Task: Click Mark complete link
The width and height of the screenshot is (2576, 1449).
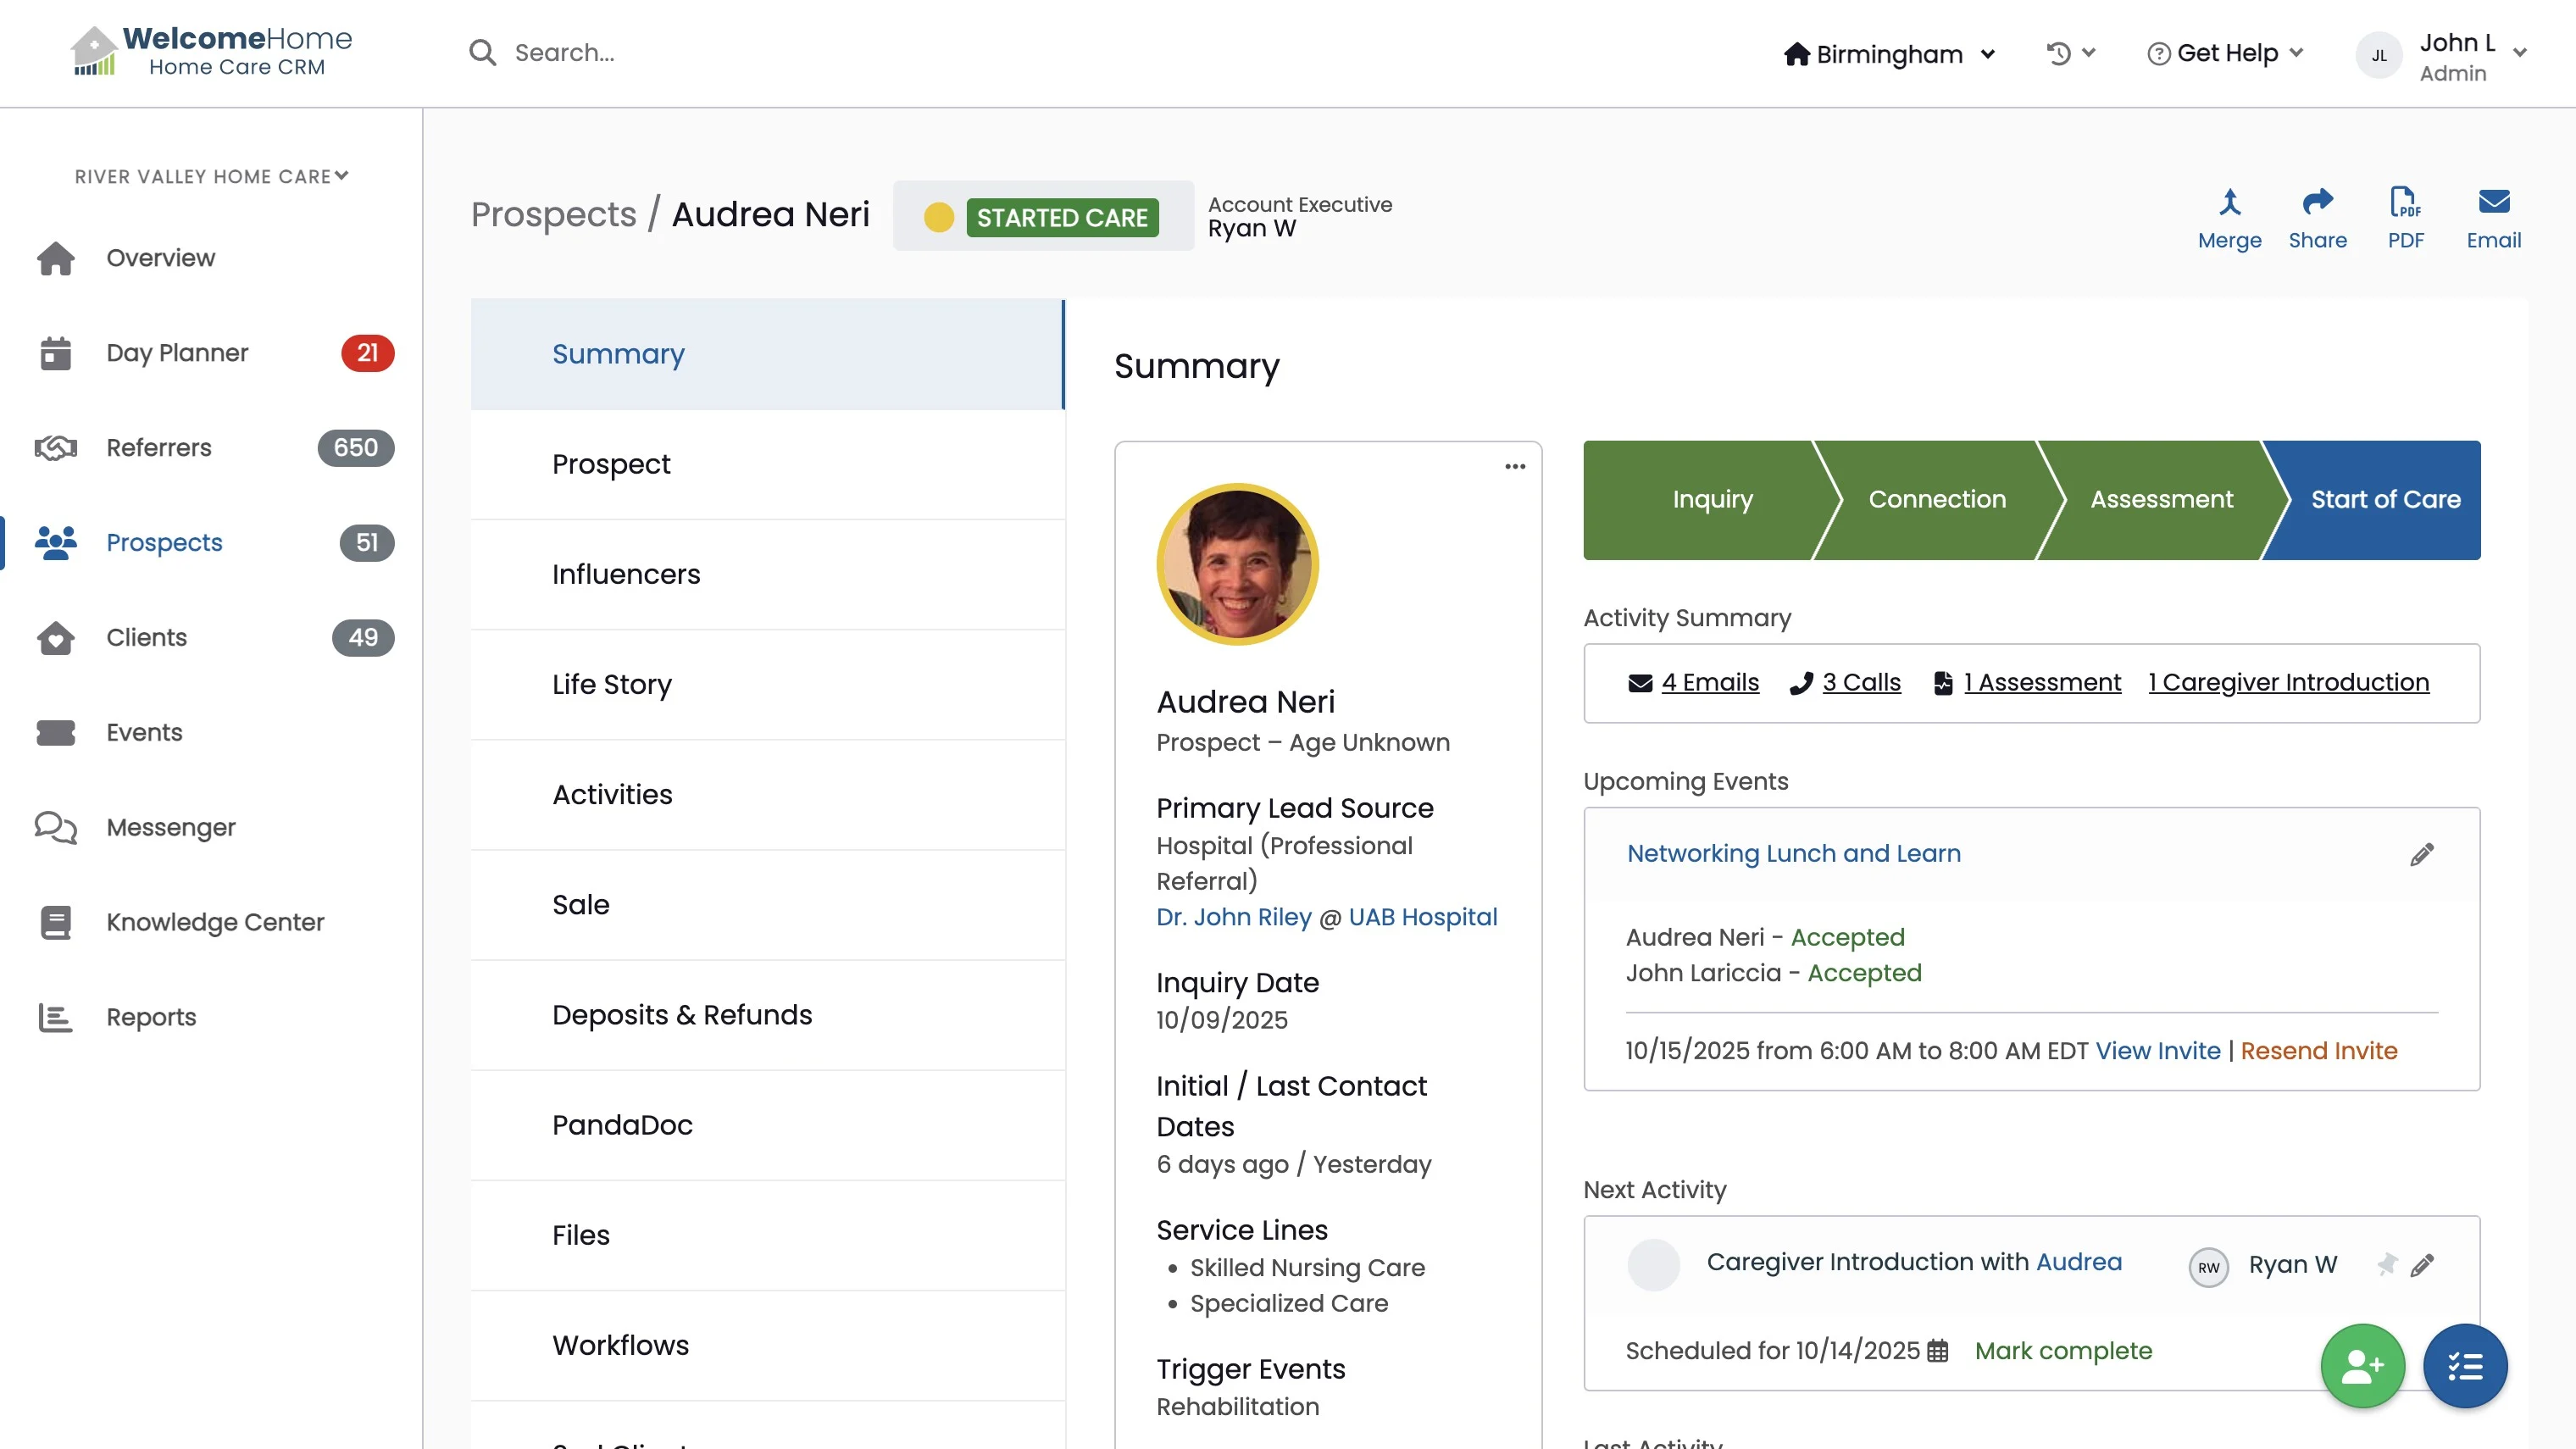Action: [2063, 1350]
